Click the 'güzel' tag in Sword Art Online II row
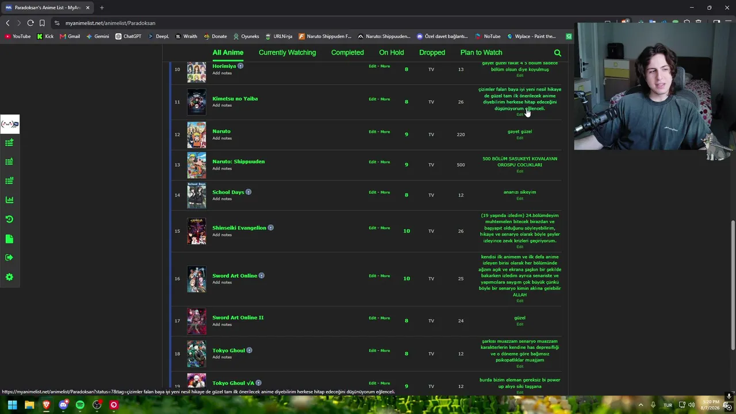Image resolution: width=736 pixels, height=414 pixels. click(x=520, y=318)
